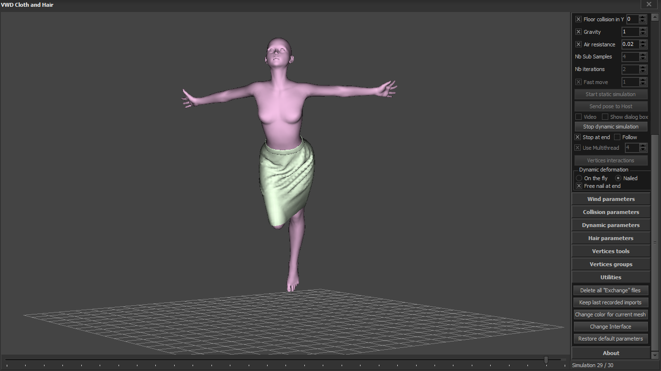Screen dimensions: 661x371
Task: Click the simulation timeline slider handle
Action: click(x=546, y=359)
